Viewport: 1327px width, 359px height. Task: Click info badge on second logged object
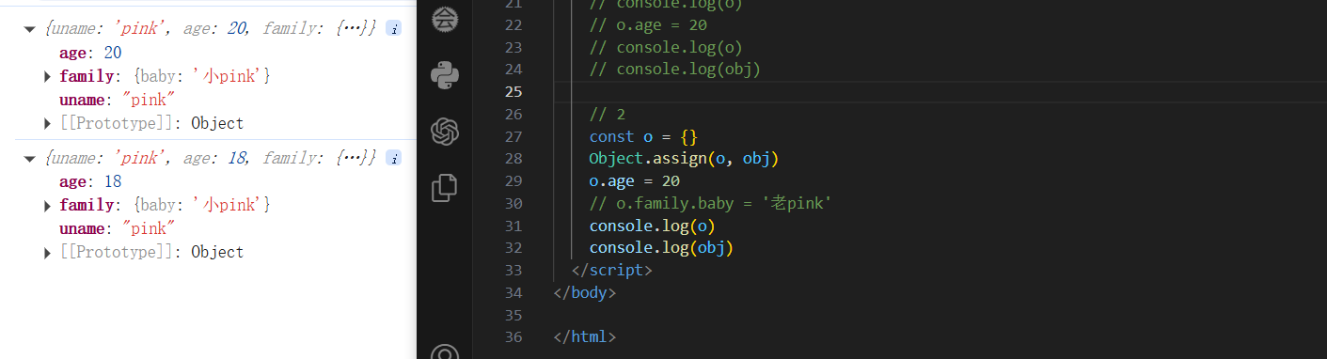click(394, 158)
